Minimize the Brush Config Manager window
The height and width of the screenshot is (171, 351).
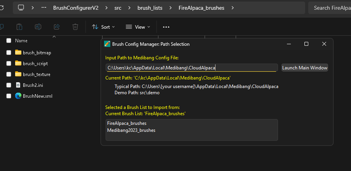pos(289,44)
